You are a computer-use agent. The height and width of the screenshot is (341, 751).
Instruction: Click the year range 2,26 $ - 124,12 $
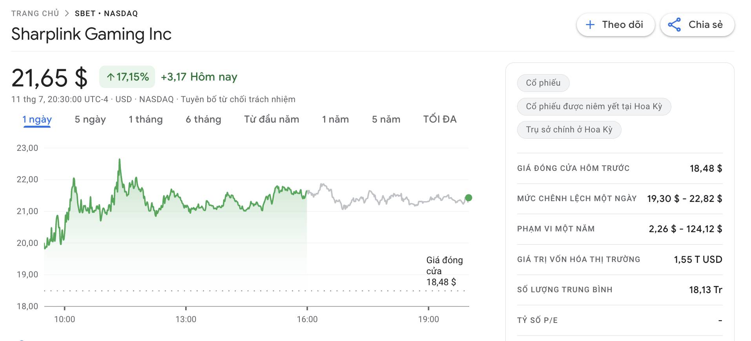click(x=685, y=229)
